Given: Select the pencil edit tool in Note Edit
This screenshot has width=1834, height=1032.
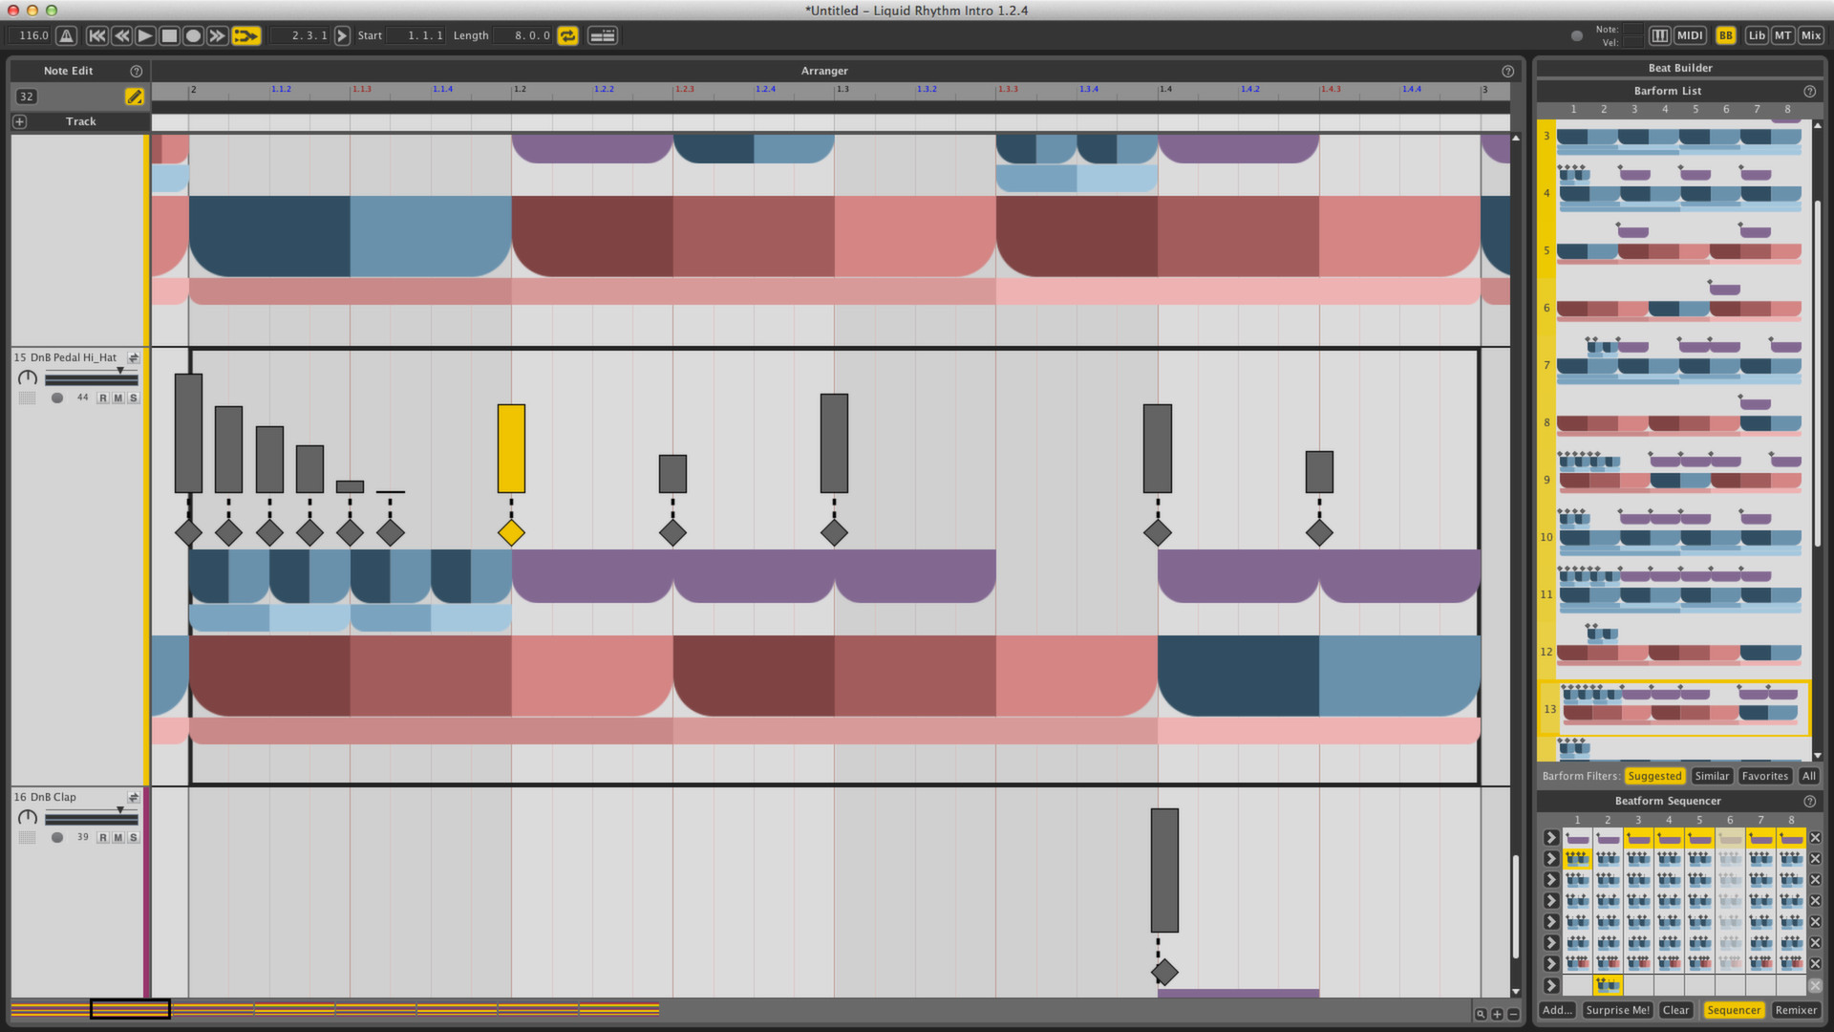Looking at the screenshot, I should point(135,96).
